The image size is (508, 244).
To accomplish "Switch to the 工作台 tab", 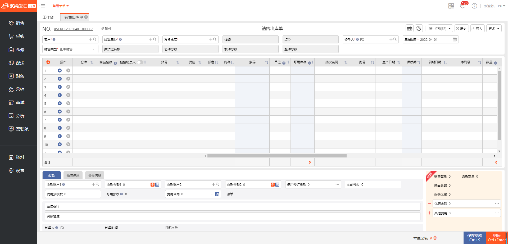I will pyautogui.click(x=48, y=17).
